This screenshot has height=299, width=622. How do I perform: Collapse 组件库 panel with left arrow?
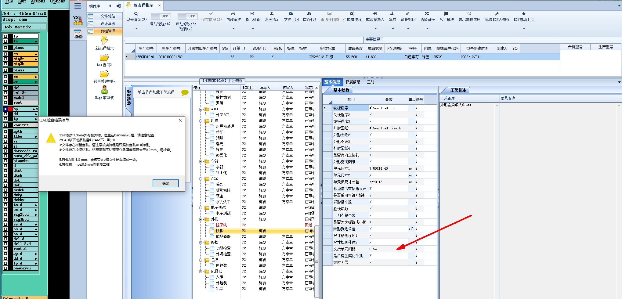click(110, 6)
